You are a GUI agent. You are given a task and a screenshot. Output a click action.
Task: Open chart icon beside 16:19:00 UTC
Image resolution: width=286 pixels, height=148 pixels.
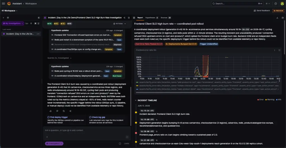[157, 120]
